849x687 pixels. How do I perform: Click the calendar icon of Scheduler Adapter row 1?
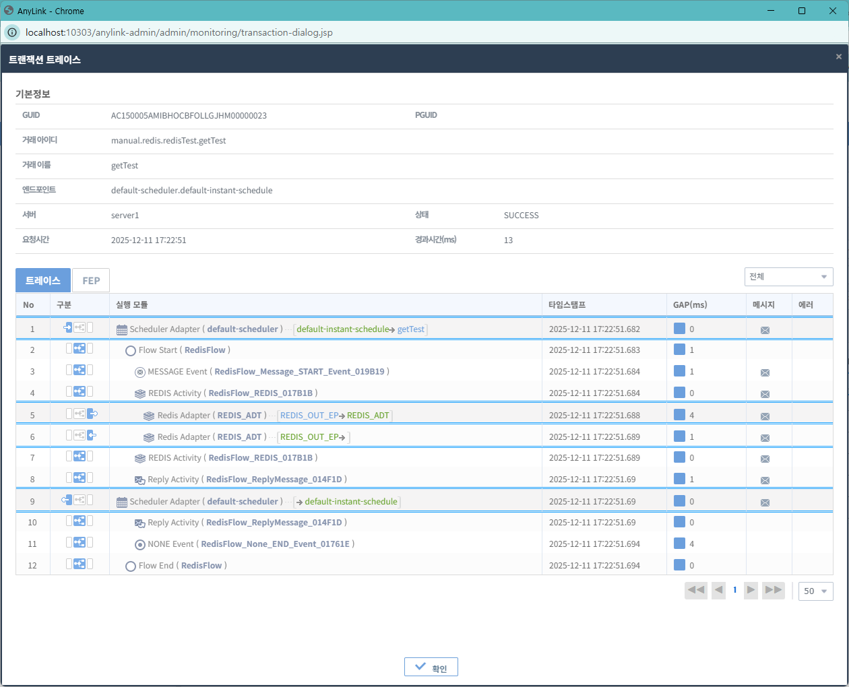pos(122,330)
